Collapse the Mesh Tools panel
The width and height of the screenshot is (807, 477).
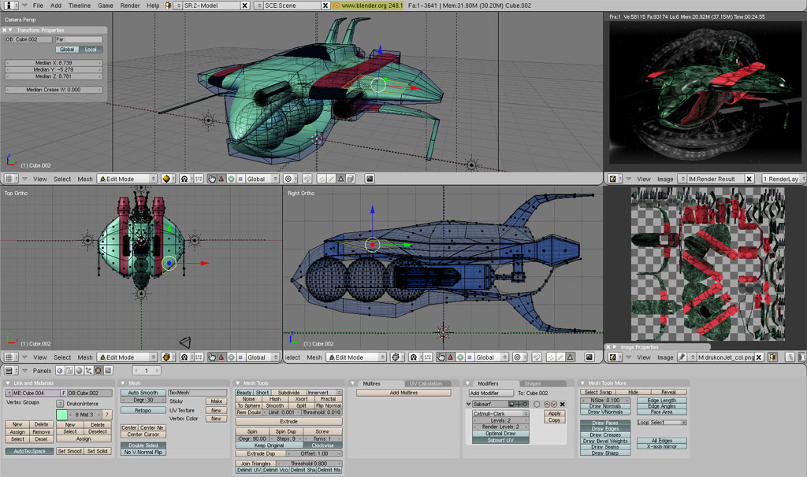pos(237,383)
